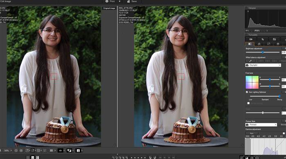Choose the thumbnail grid view icon
286x159 pixels.
coord(28,157)
